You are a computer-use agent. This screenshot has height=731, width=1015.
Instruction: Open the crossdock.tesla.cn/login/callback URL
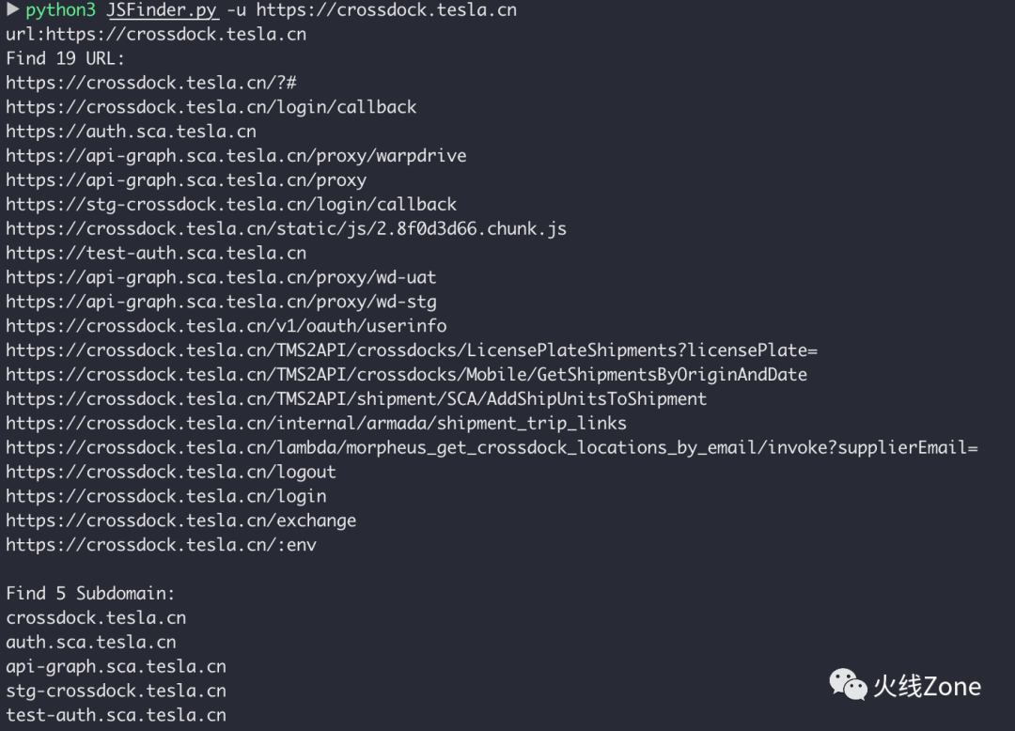pos(211,107)
